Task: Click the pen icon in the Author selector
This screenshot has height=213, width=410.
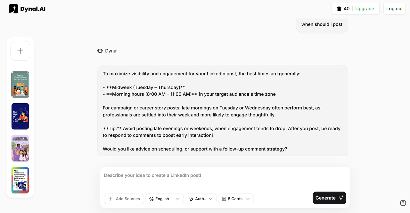Action: click(191, 199)
